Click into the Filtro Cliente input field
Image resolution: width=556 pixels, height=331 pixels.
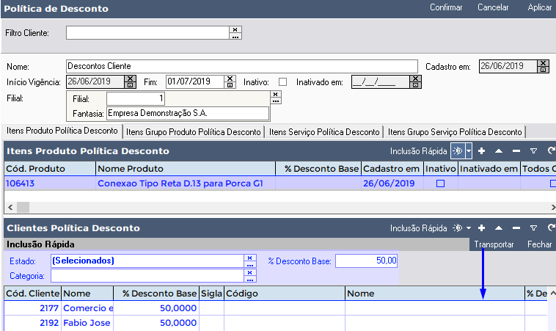147,32
